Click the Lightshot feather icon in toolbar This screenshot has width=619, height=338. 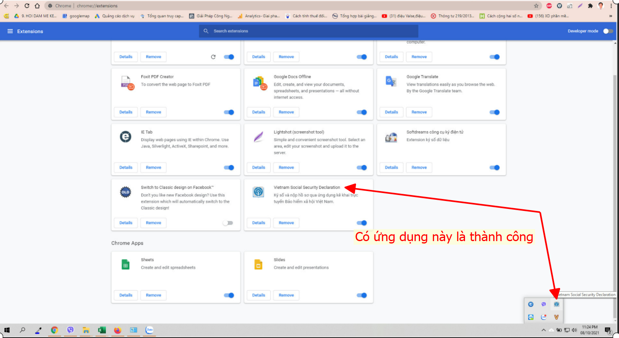(580, 6)
